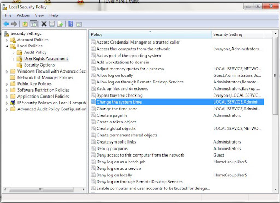Image resolution: width=280 pixels, height=203 pixels.
Task: Click the Show/Hide Action Pane icon
Action: coord(79,24)
